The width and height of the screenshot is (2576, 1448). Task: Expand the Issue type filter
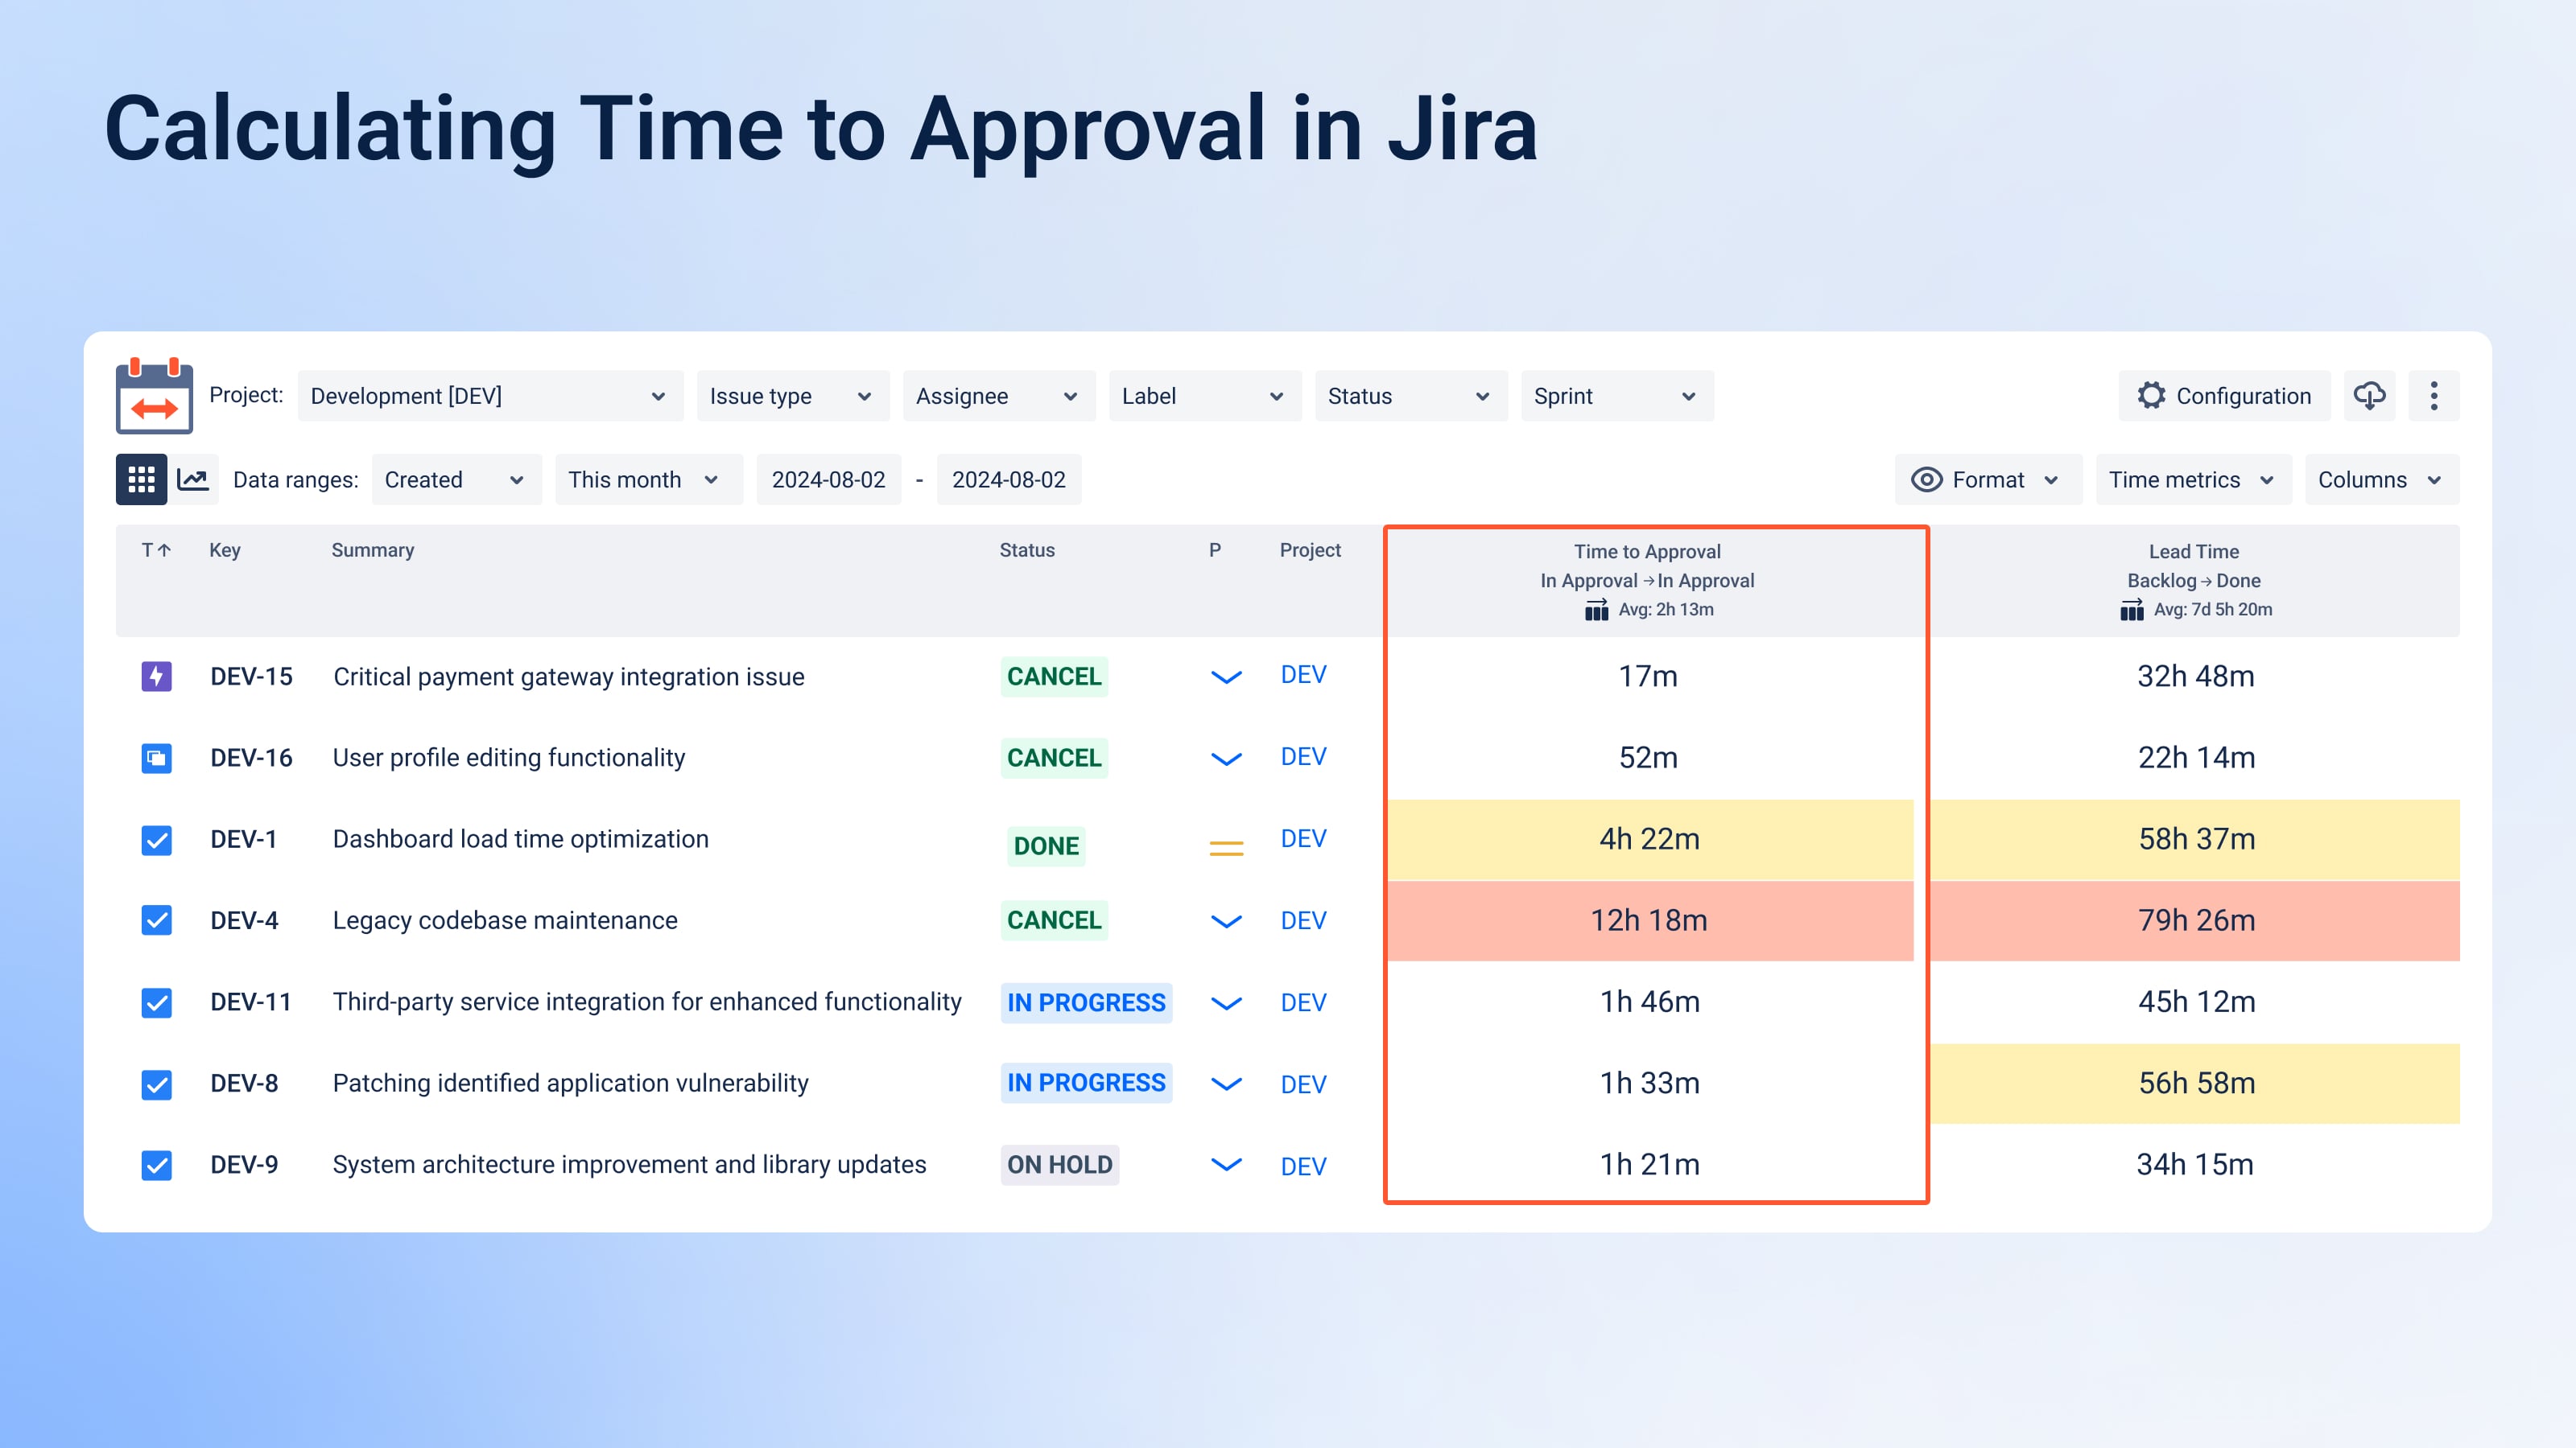coord(792,396)
